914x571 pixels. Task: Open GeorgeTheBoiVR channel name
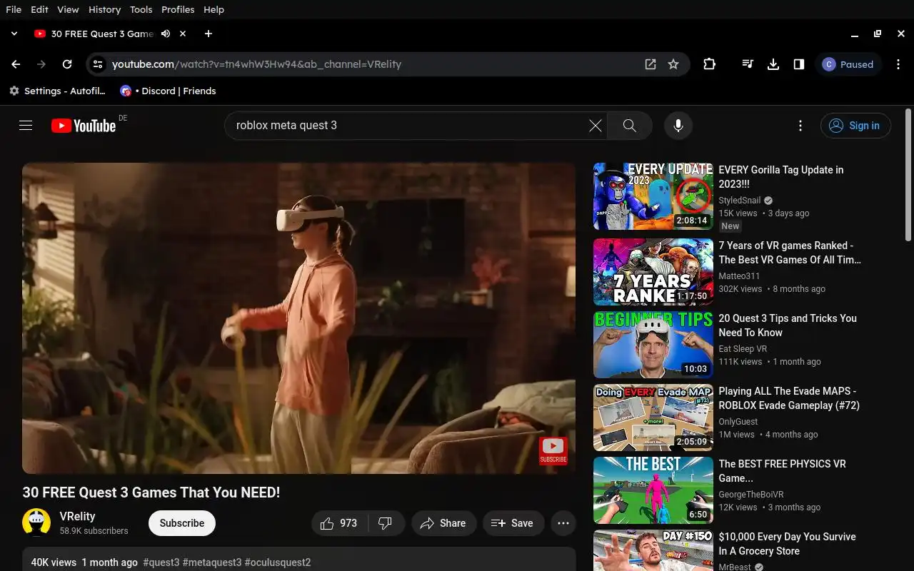[x=751, y=495]
